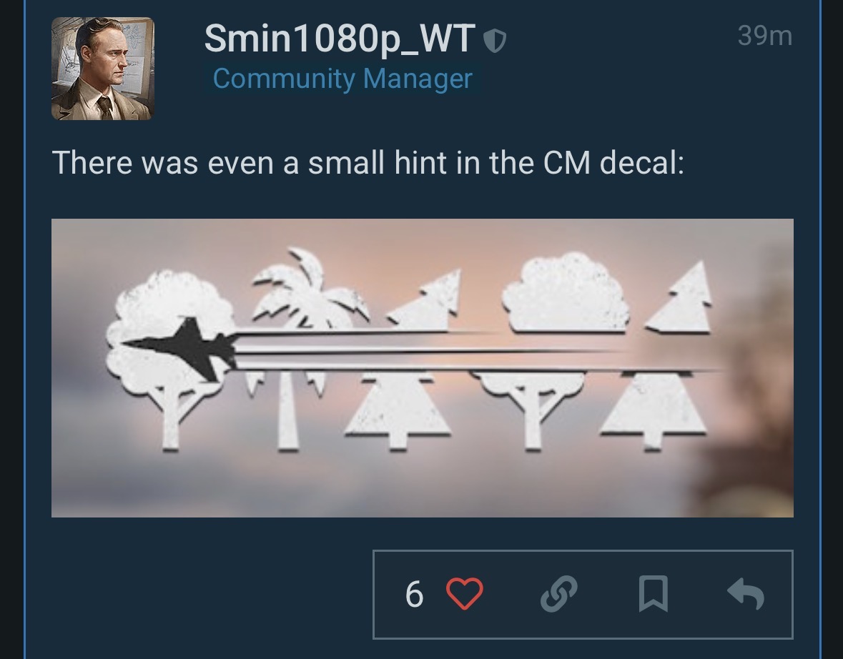The image size is (843, 659).
Task: Click the cloud-shaped tree crown in the decal
Action: click(x=566, y=294)
